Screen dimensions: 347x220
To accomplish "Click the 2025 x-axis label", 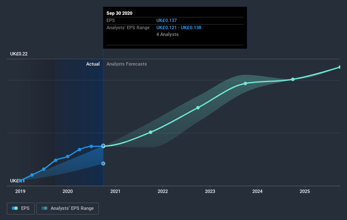I will tap(305, 191).
